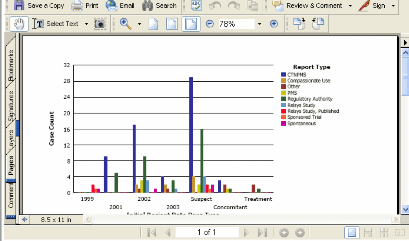Expand the Sign dropdown arrow
Image resolution: width=409 pixels, height=241 pixels.
(x=393, y=6)
